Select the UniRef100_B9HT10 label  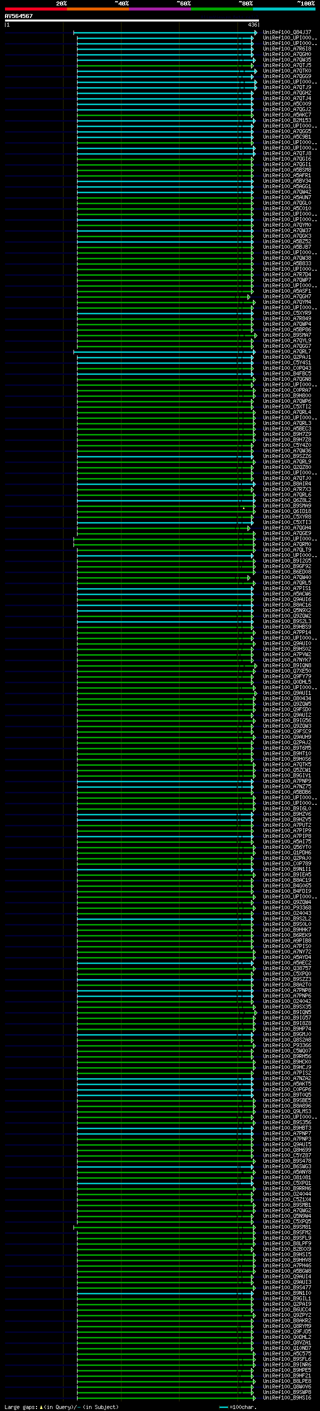(x=287, y=754)
